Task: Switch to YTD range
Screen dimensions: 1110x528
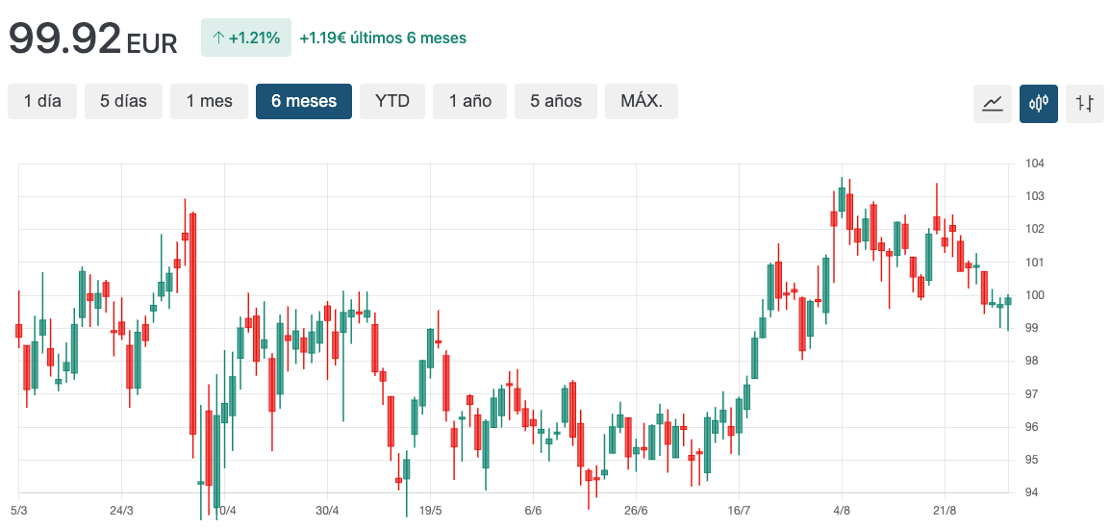Action: pyautogui.click(x=392, y=101)
